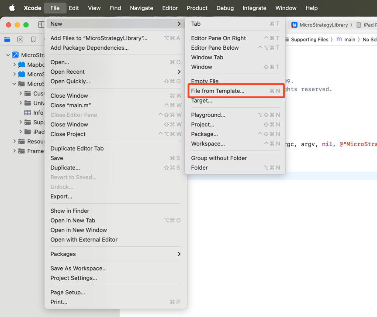
Task: Open the Window menu in menu bar
Action: click(x=286, y=8)
